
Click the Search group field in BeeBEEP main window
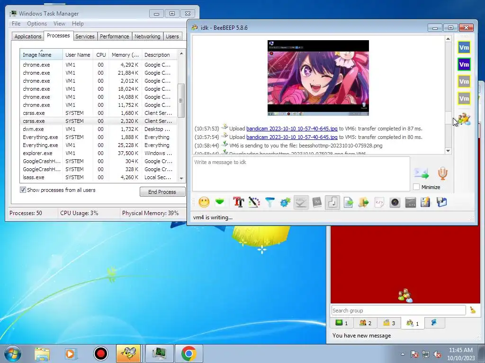398,310
